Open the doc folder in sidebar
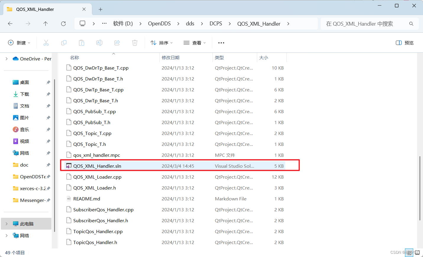 (24, 165)
